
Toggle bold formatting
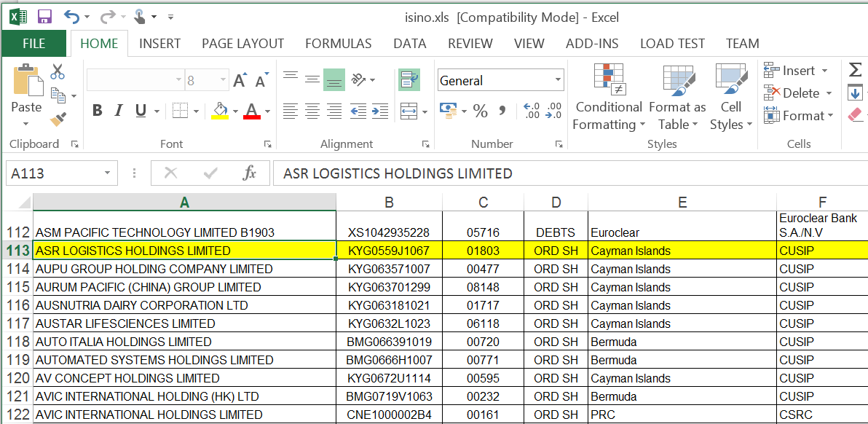98,111
